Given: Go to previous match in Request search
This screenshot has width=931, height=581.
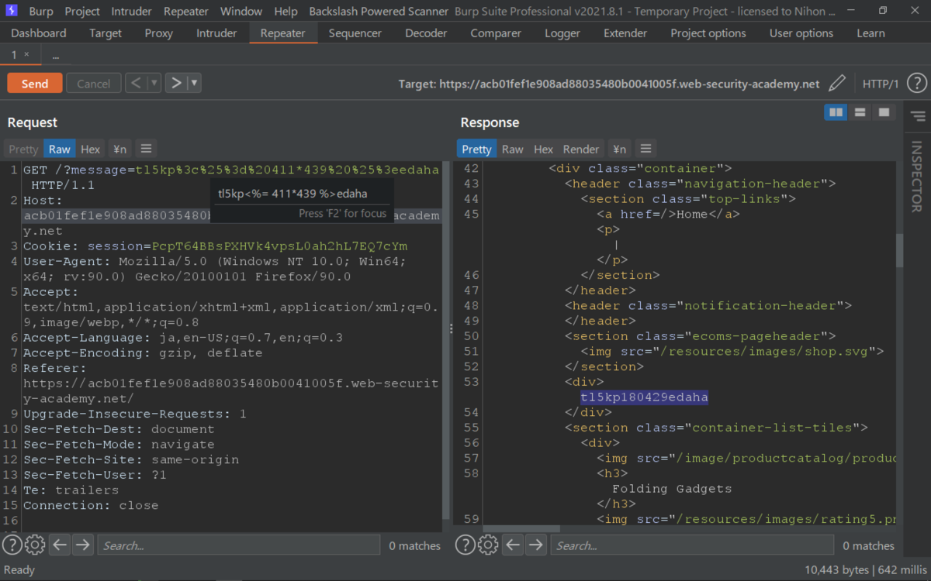Looking at the screenshot, I should tap(60, 545).
